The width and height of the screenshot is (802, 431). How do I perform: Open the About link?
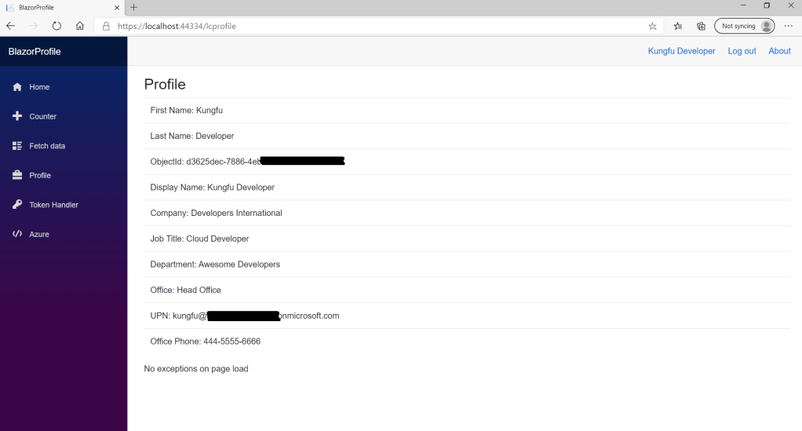779,51
